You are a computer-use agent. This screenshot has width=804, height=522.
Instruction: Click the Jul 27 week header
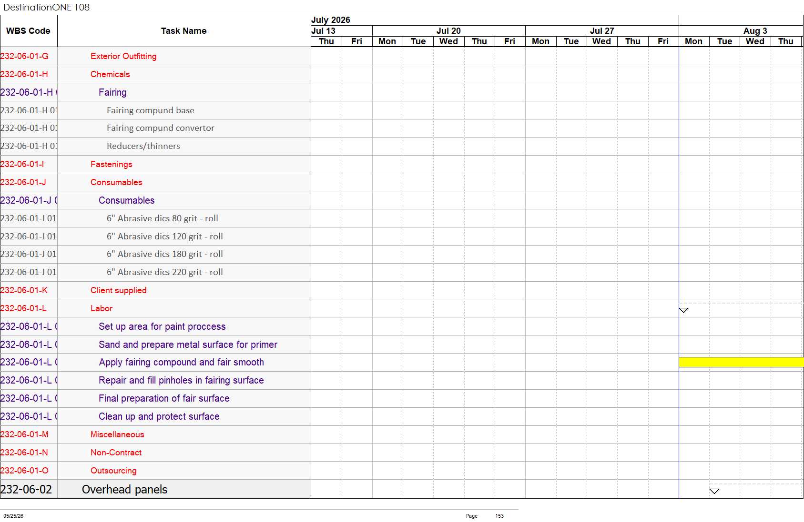(602, 31)
